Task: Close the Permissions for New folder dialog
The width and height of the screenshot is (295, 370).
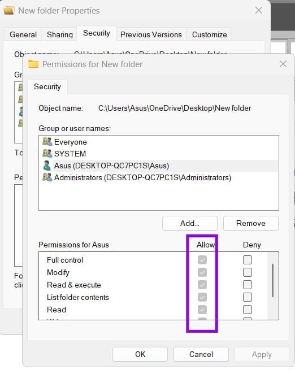Action: pos(283,64)
